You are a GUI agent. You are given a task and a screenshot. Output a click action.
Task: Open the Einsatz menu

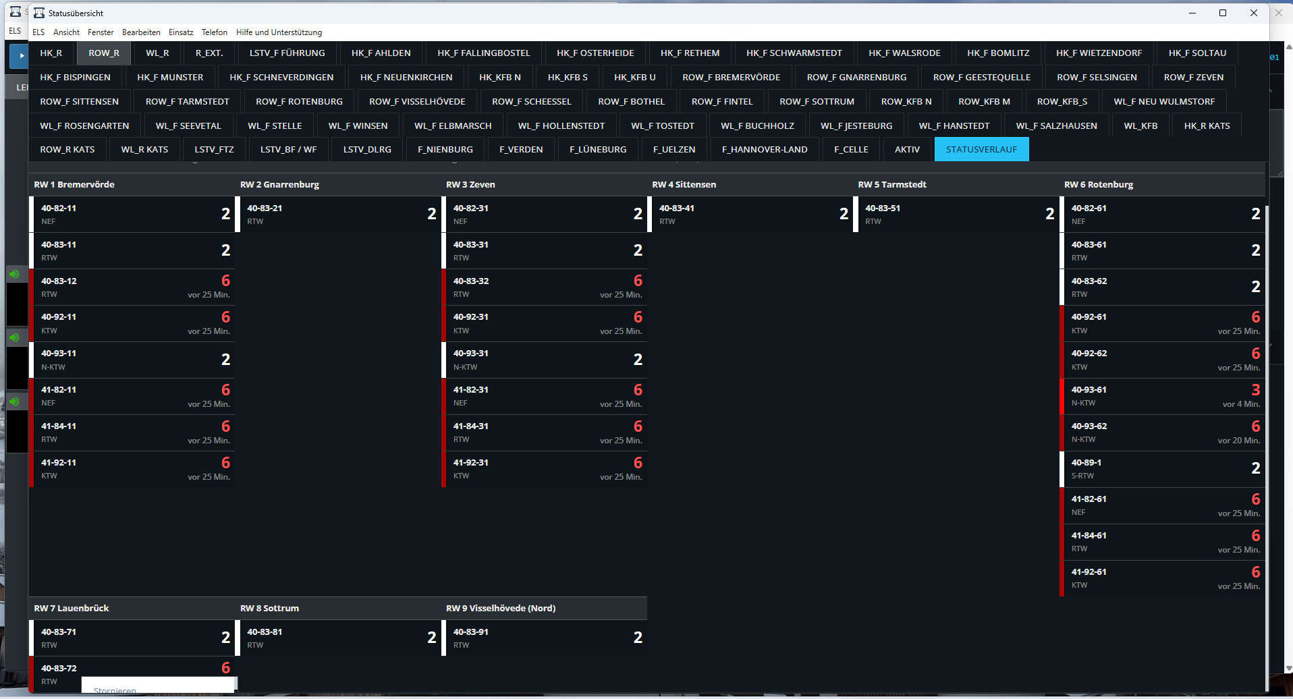tap(180, 32)
